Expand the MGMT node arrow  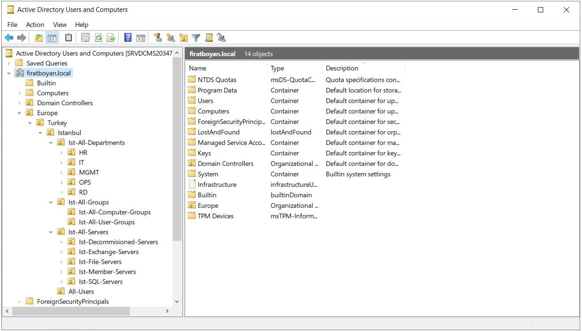coord(61,173)
